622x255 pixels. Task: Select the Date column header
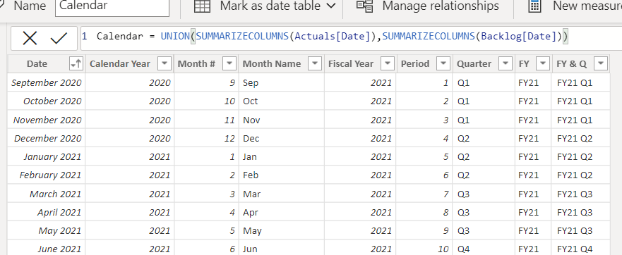[x=37, y=63]
